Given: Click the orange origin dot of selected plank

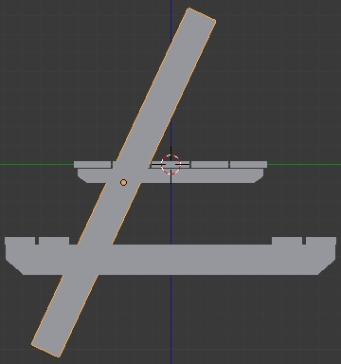Looking at the screenshot, I should (x=124, y=183).
